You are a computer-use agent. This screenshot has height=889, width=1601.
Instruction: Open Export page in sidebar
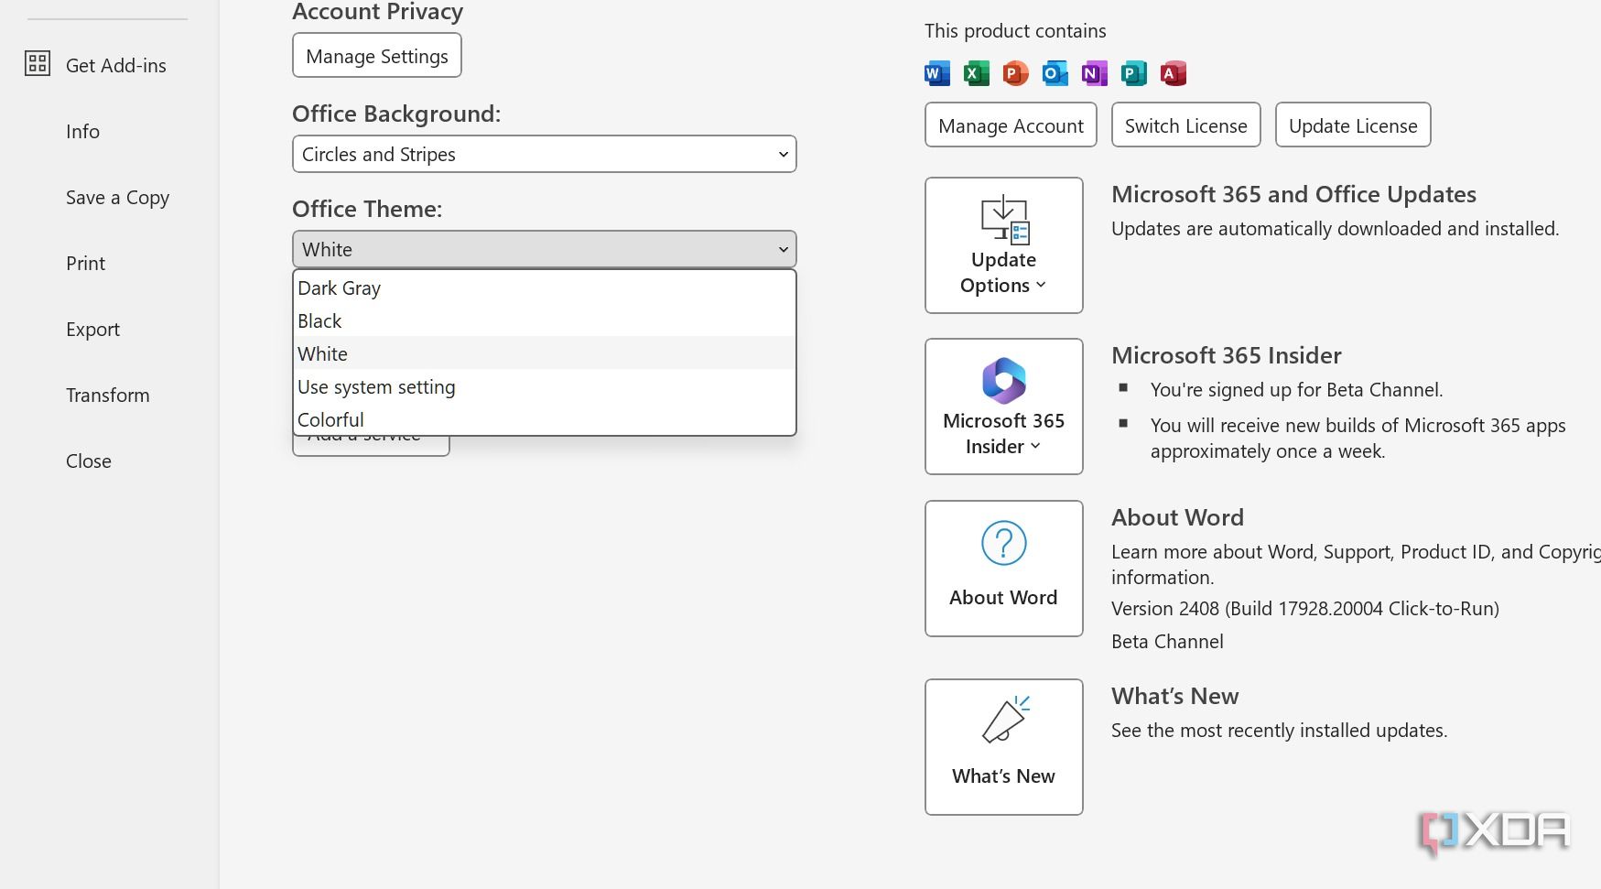(x=92, y=330)
